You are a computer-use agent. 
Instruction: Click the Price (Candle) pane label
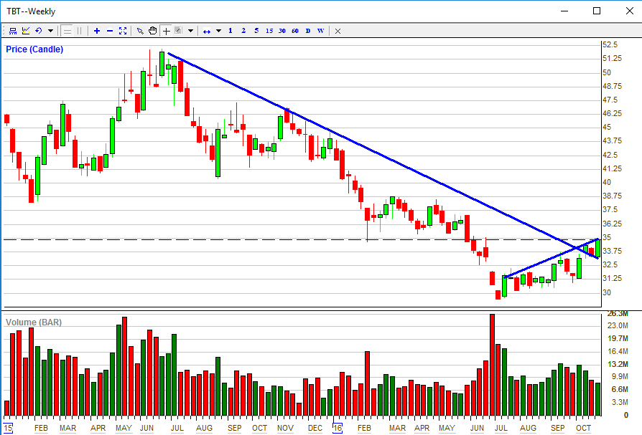pos(34,49)
